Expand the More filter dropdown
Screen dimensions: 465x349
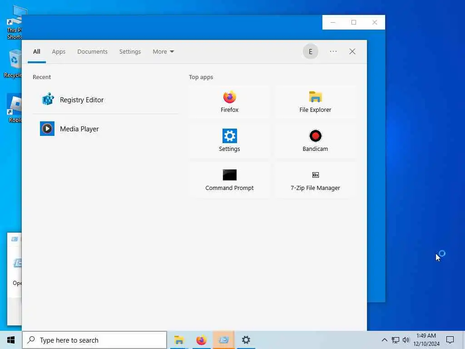click(x=163, y=52)
